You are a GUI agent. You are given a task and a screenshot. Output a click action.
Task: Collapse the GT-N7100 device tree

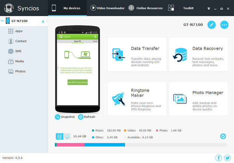click(x=3, y=21)
